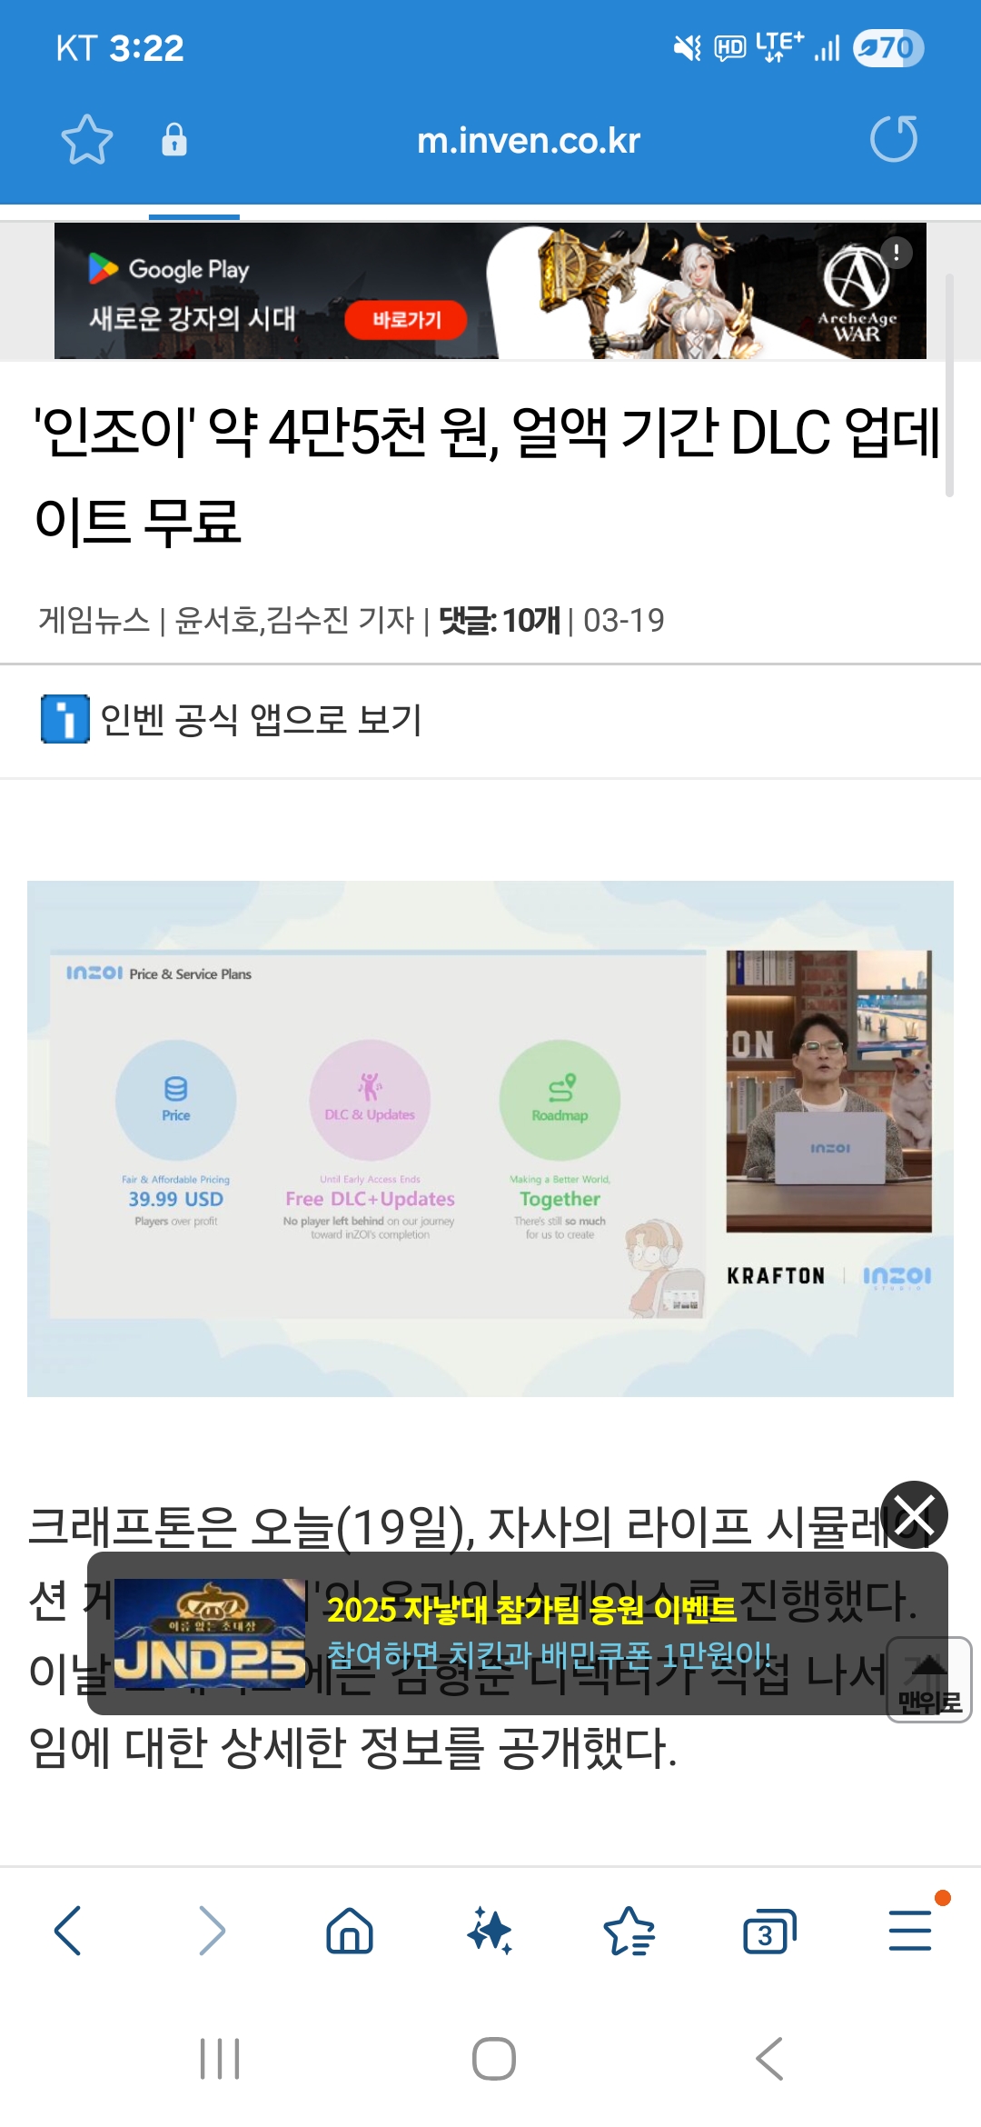
Task: Show the 3 open tabs
Action: pyautogui.click(x=769, y=1932)
